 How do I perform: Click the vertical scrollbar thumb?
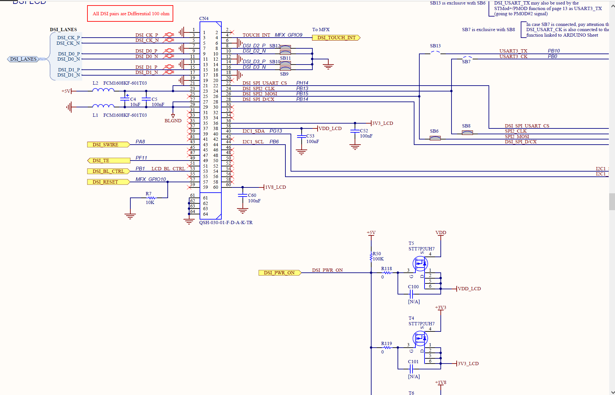click(x=612, y=201)
